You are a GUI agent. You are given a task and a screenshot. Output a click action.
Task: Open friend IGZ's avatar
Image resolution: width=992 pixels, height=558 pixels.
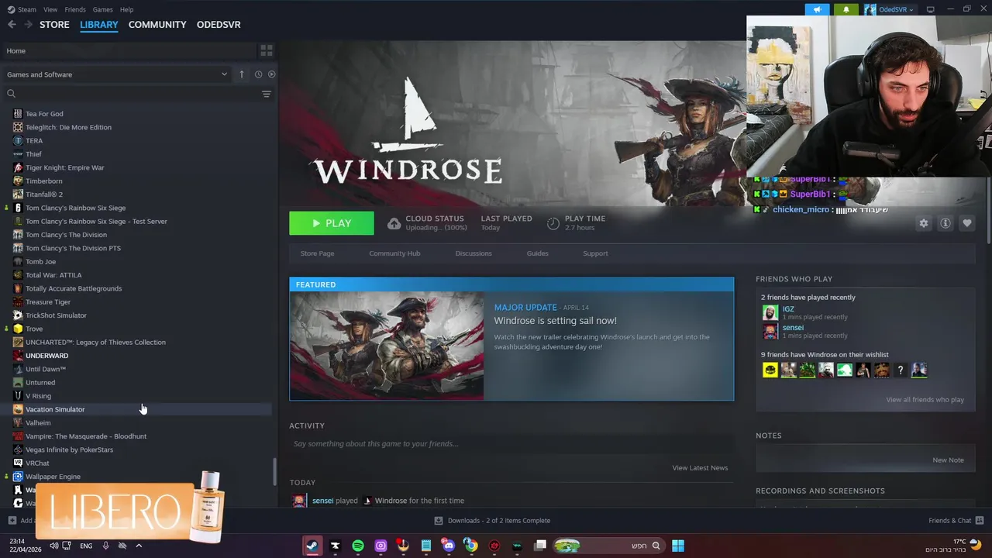coord(770,312)
